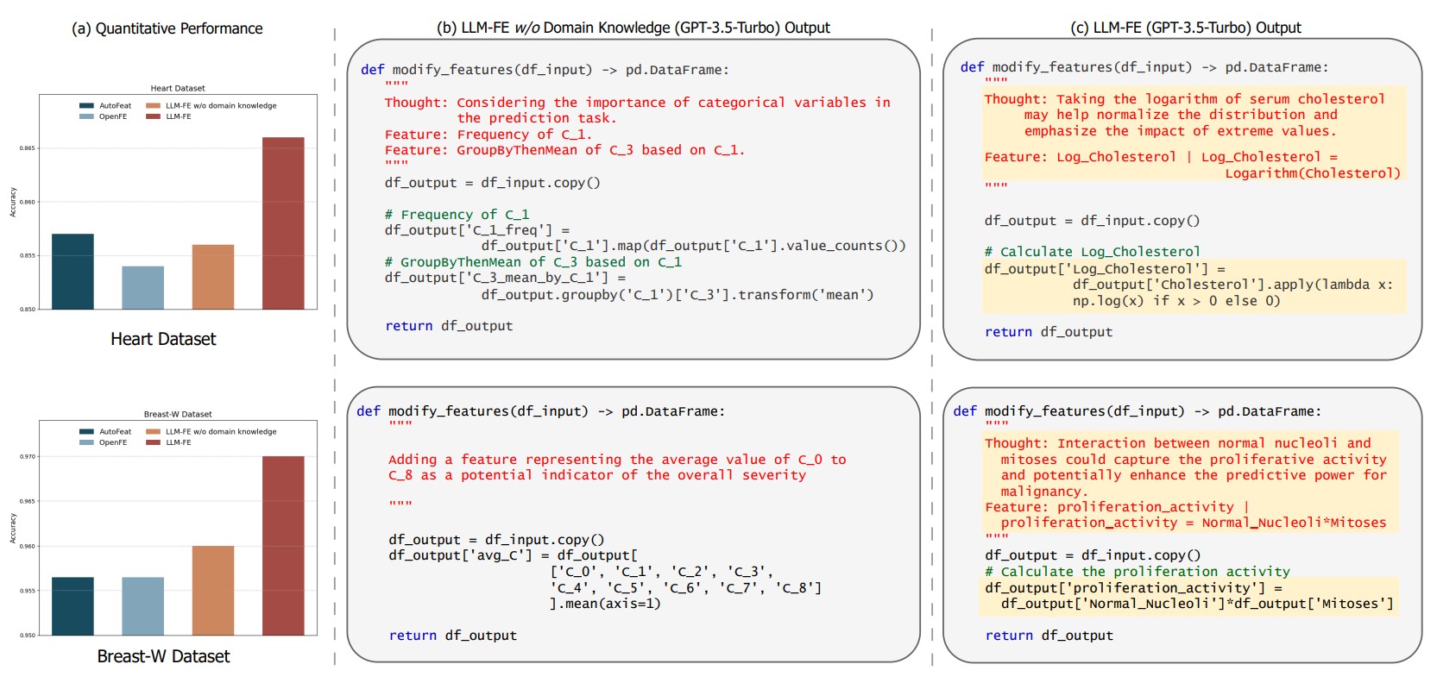This screenshot has width=1437, height=683.
Task: Click the '# GroupByThenMean of C_3' code comment
Action: click(533, 262)
